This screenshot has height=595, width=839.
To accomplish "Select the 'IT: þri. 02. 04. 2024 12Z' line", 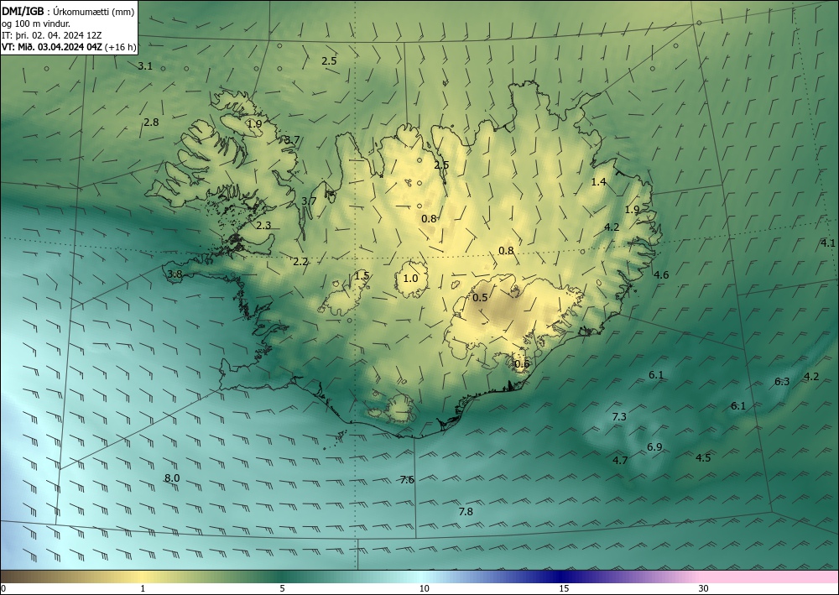I will 51,35.
